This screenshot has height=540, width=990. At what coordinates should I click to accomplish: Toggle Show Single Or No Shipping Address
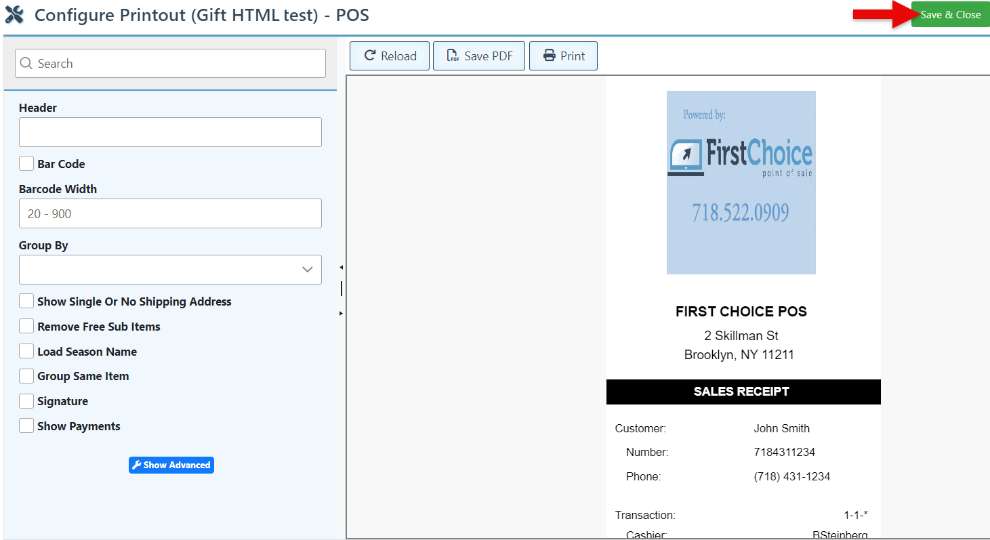26,302
